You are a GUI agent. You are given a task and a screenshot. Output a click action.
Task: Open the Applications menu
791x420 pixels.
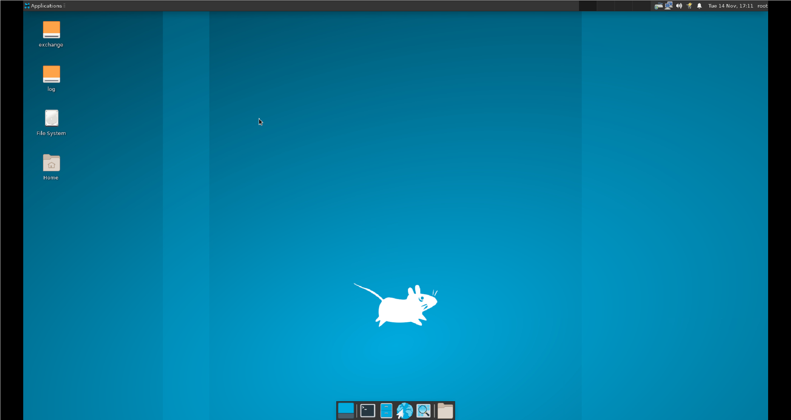(45, 6)
